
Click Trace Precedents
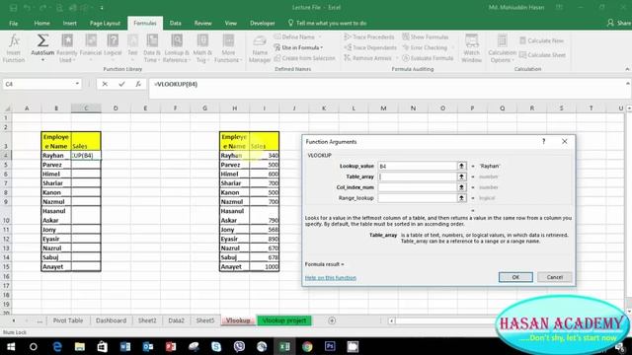[369, 37]
